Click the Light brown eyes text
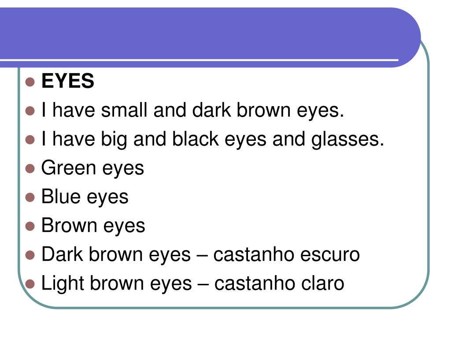 coord(117,284)
